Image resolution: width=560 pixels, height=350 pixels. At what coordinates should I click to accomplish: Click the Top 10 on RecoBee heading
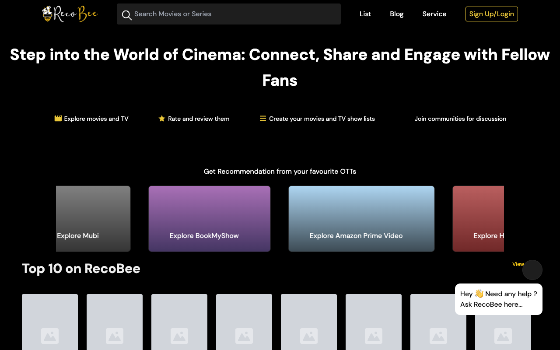[81, 268]
